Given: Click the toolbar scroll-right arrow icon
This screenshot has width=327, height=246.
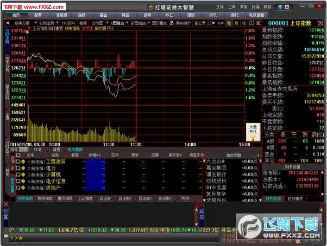Looking at the screenshot, I should pos(213,23).
